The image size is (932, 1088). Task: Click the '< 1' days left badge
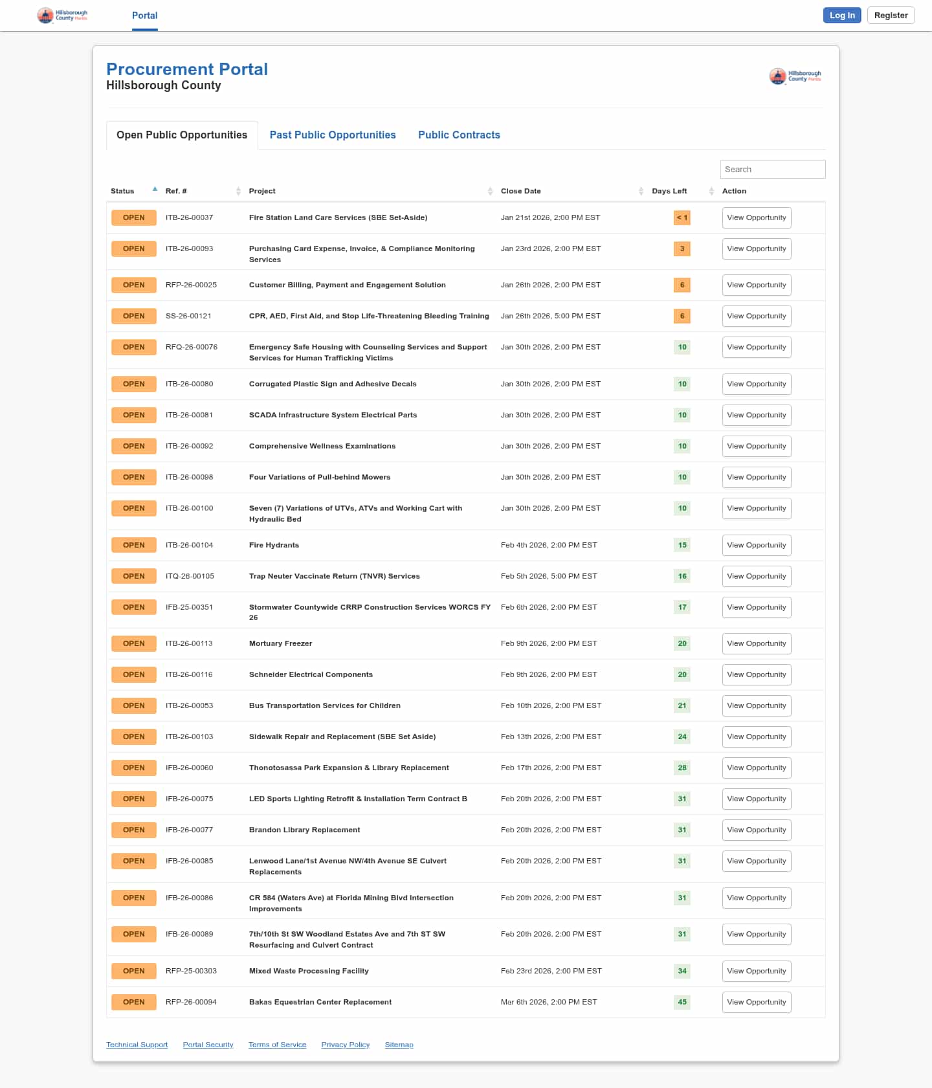coord(682,217)
